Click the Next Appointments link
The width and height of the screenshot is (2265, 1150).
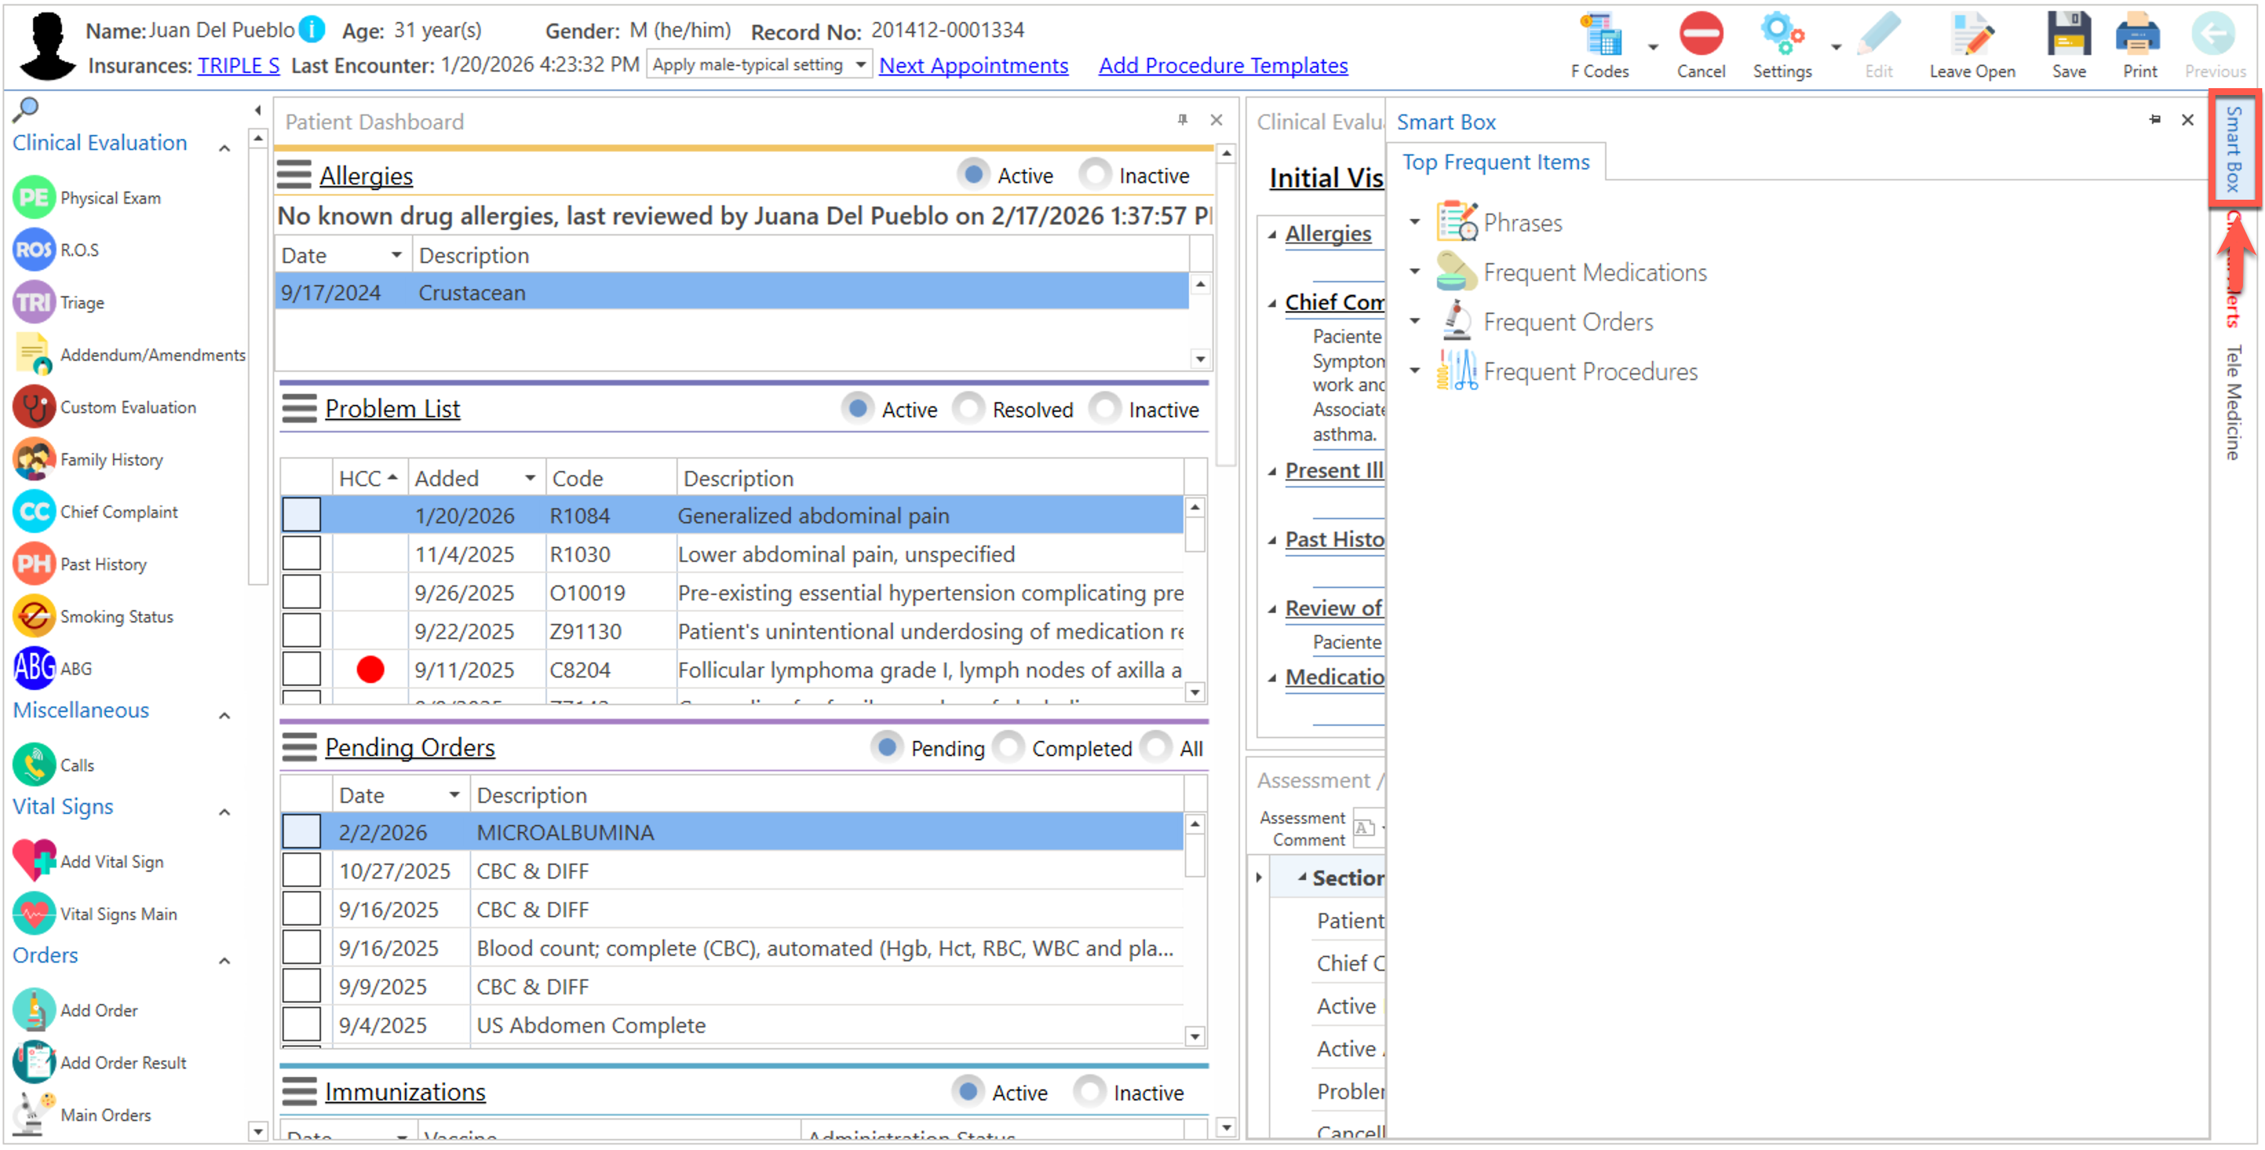(x=973, y=66)
